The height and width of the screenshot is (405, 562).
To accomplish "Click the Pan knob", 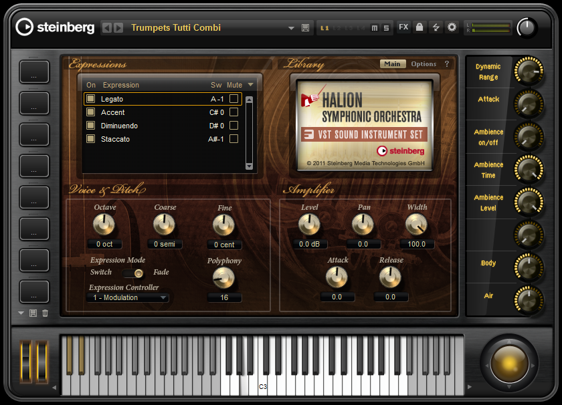I will click(363, 225).
